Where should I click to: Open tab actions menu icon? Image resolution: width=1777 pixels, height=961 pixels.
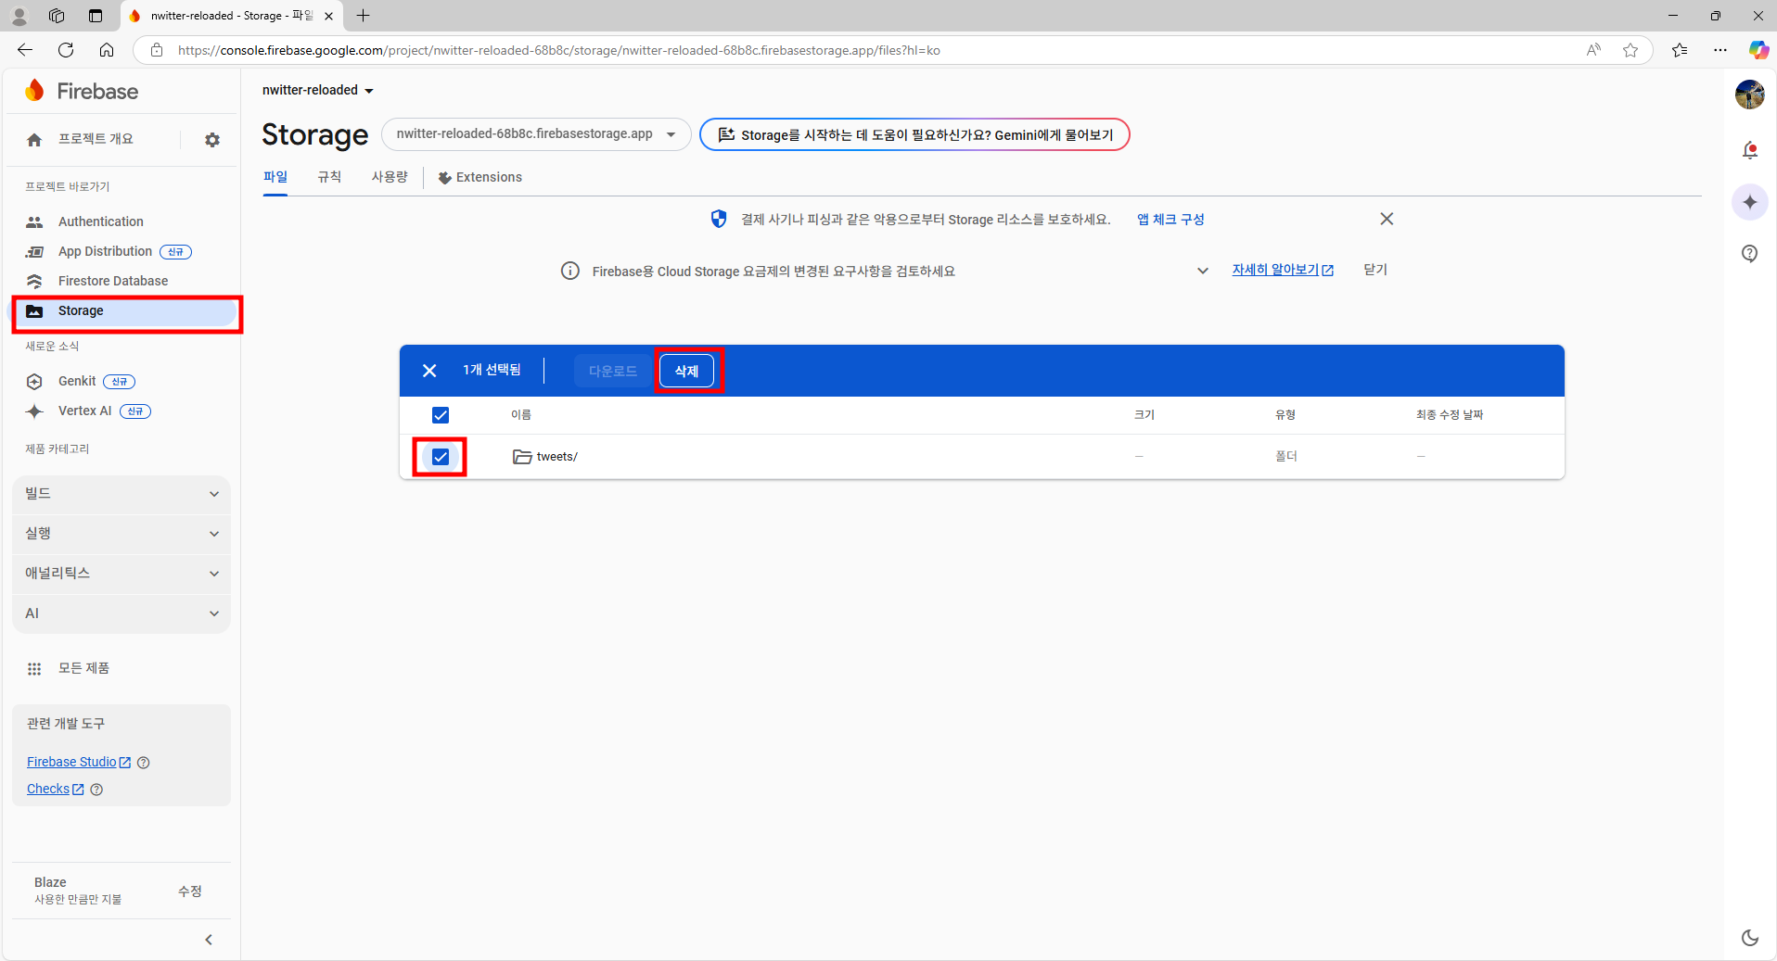pos(96,16)
